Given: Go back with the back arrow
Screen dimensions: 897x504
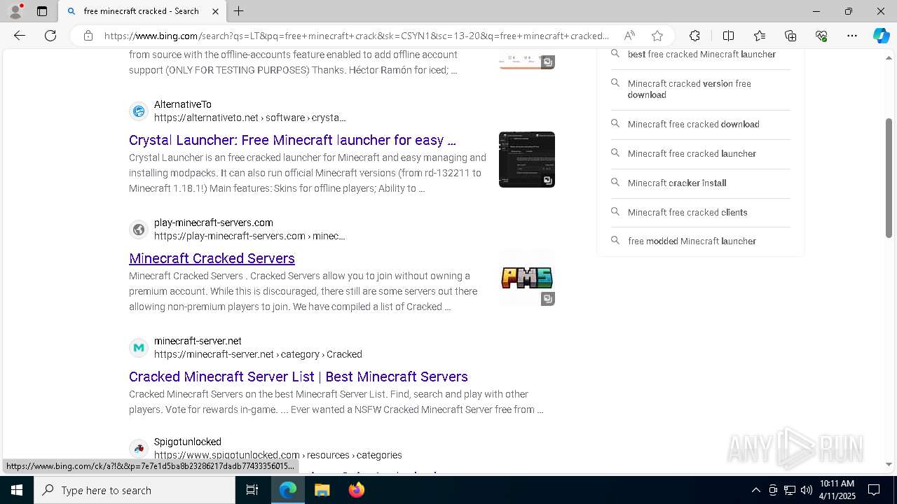Looking at the screenshot, I should coord(20,36).
